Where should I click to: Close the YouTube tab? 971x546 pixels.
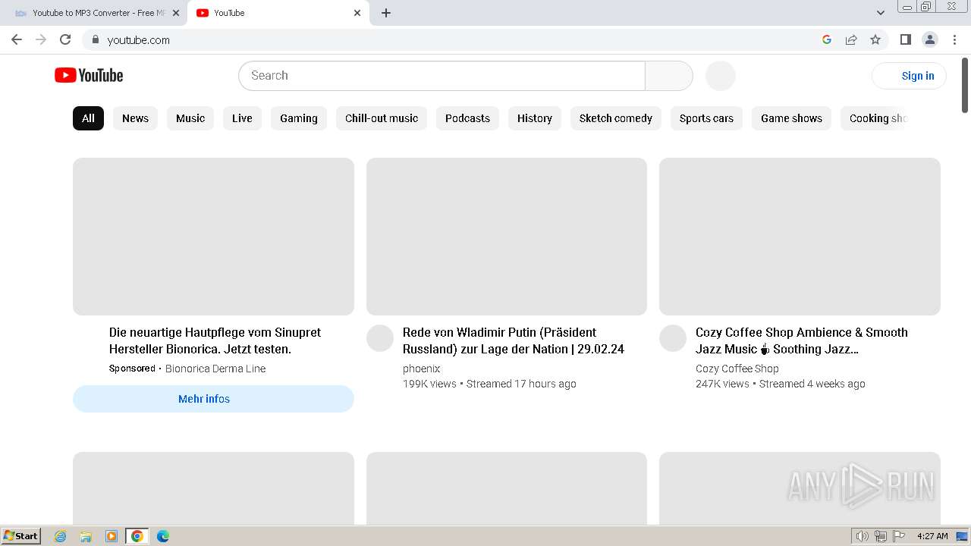click(357, 13)
